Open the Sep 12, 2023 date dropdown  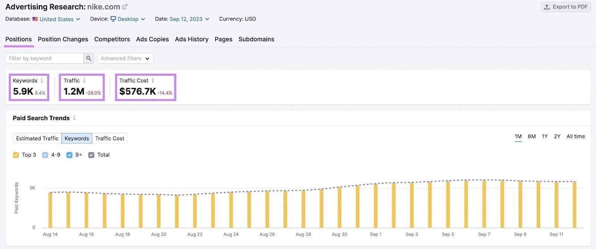(x=189, y=19)
